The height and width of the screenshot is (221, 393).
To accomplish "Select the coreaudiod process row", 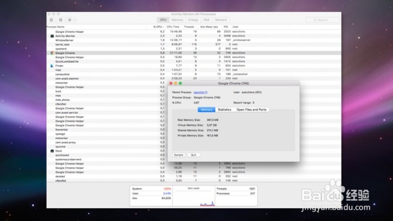I will (194, 74).
